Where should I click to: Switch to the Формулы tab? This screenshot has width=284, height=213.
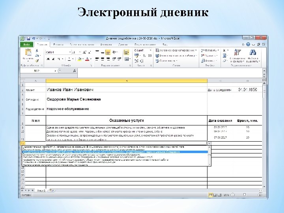point(106,44)
